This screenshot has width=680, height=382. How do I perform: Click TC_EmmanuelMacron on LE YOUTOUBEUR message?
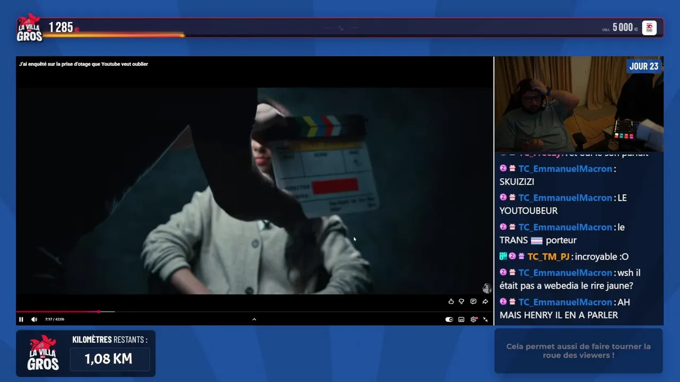565,198
